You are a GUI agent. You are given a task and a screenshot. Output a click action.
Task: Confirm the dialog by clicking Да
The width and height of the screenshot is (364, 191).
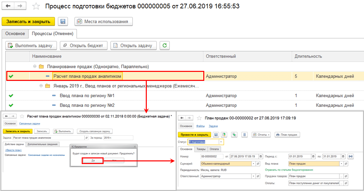93,160
